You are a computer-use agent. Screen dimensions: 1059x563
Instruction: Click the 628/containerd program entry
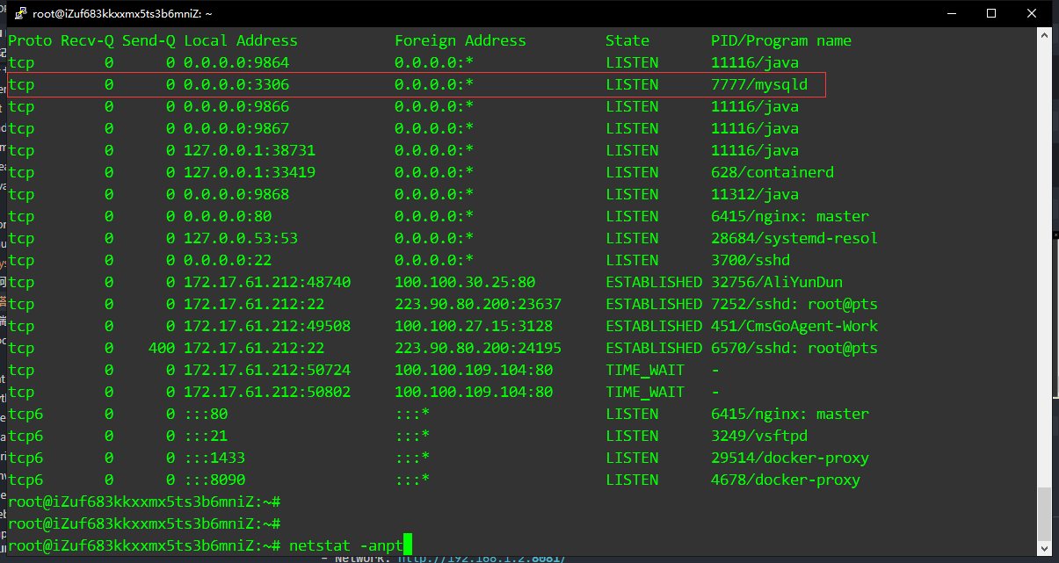772,172
